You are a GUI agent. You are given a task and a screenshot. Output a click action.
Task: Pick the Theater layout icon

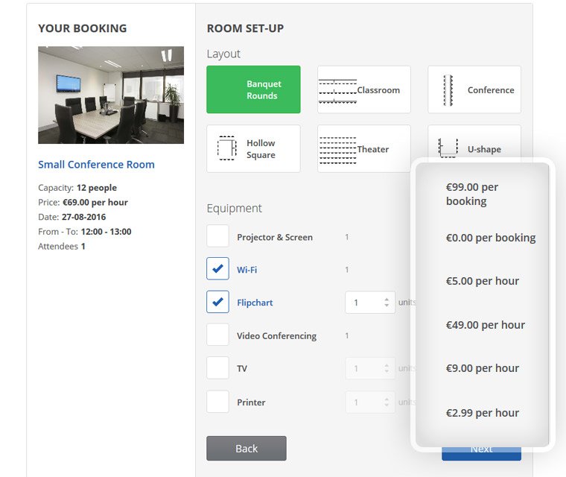click(x=337, y=148)
